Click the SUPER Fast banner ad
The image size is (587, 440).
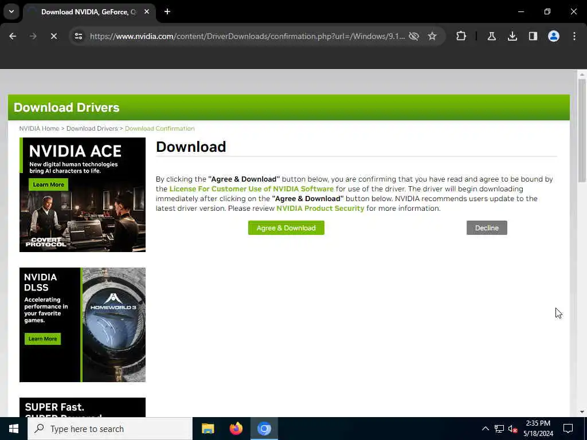click(x=83, y=407)
